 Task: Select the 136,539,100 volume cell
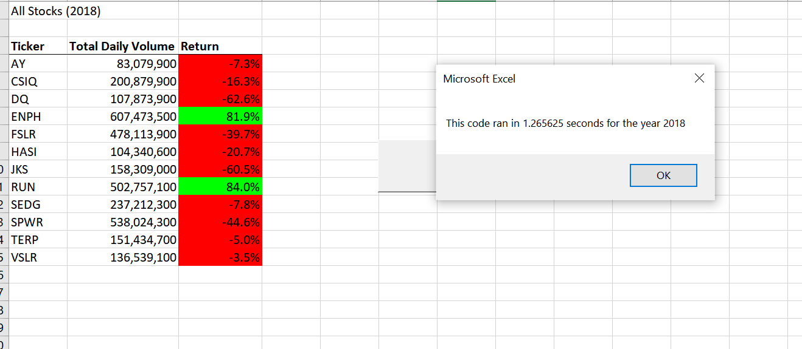tap(123, 257)
